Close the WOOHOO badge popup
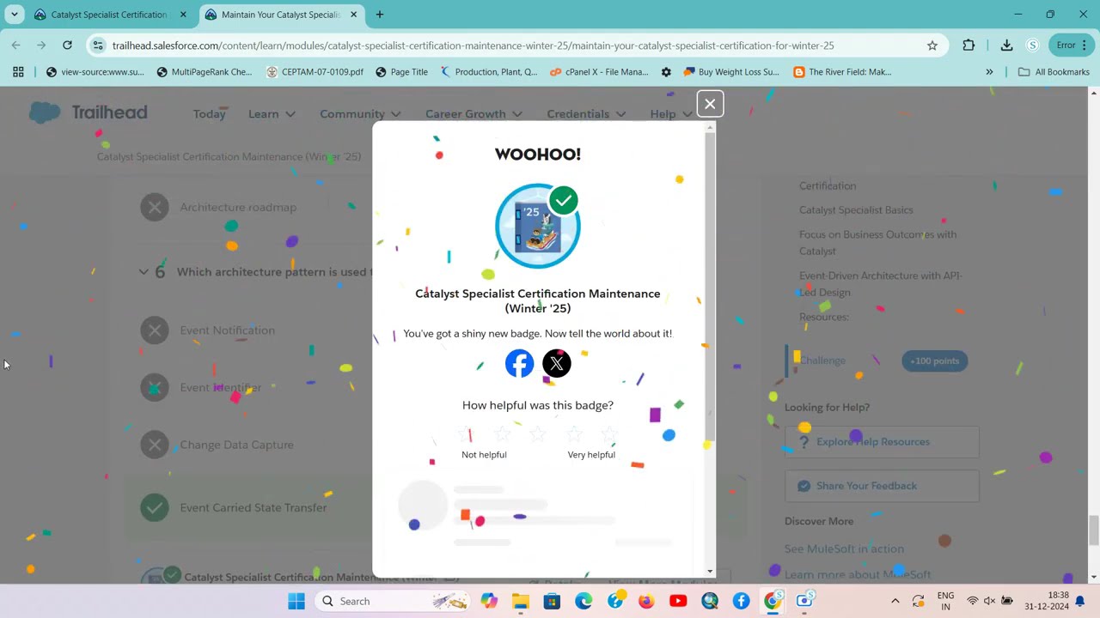 (710, 104)
